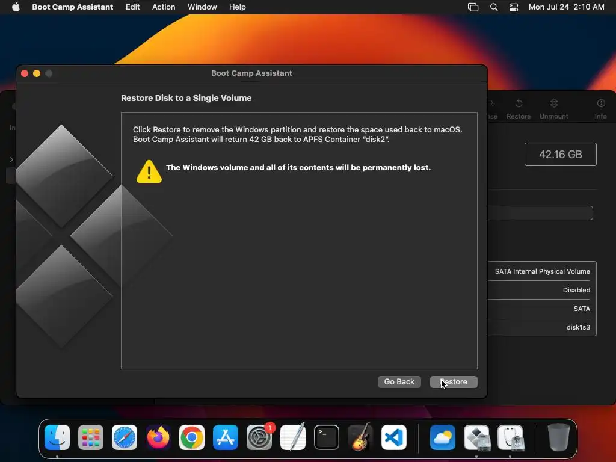Open Weather app from the Dock

pos(443,437)
